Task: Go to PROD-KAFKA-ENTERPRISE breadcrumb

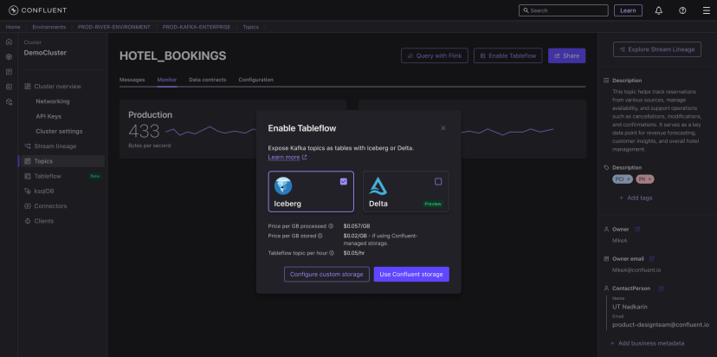Action: coord(197,27)
